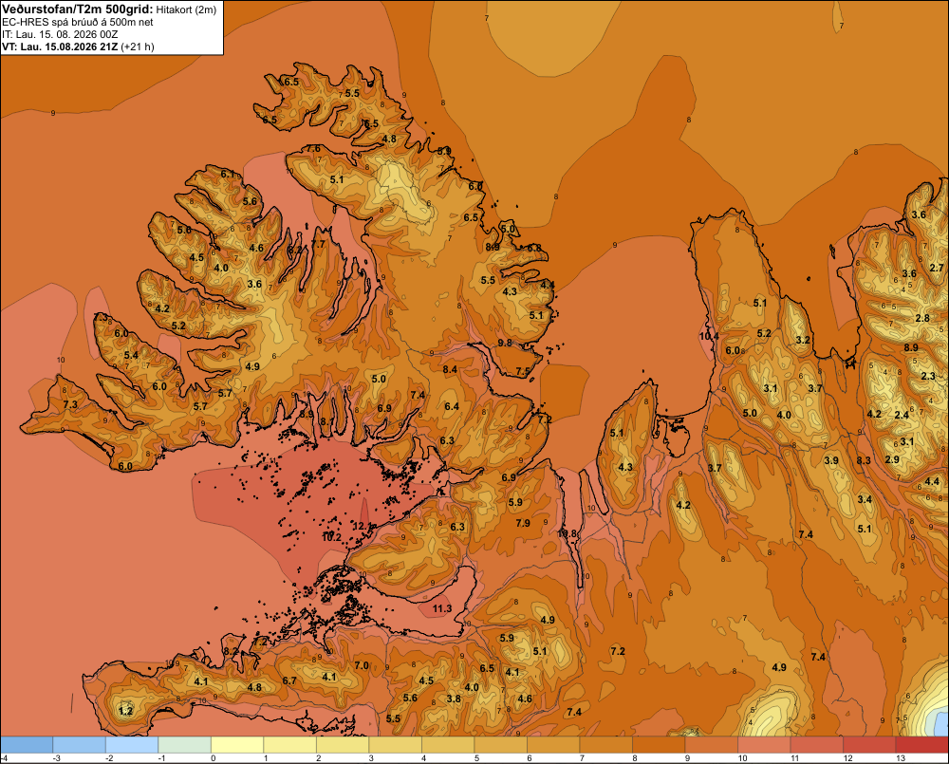This screenshot has height=764, width=949.
Task: Click the legend scale label '13'
Action: (901, 758)
